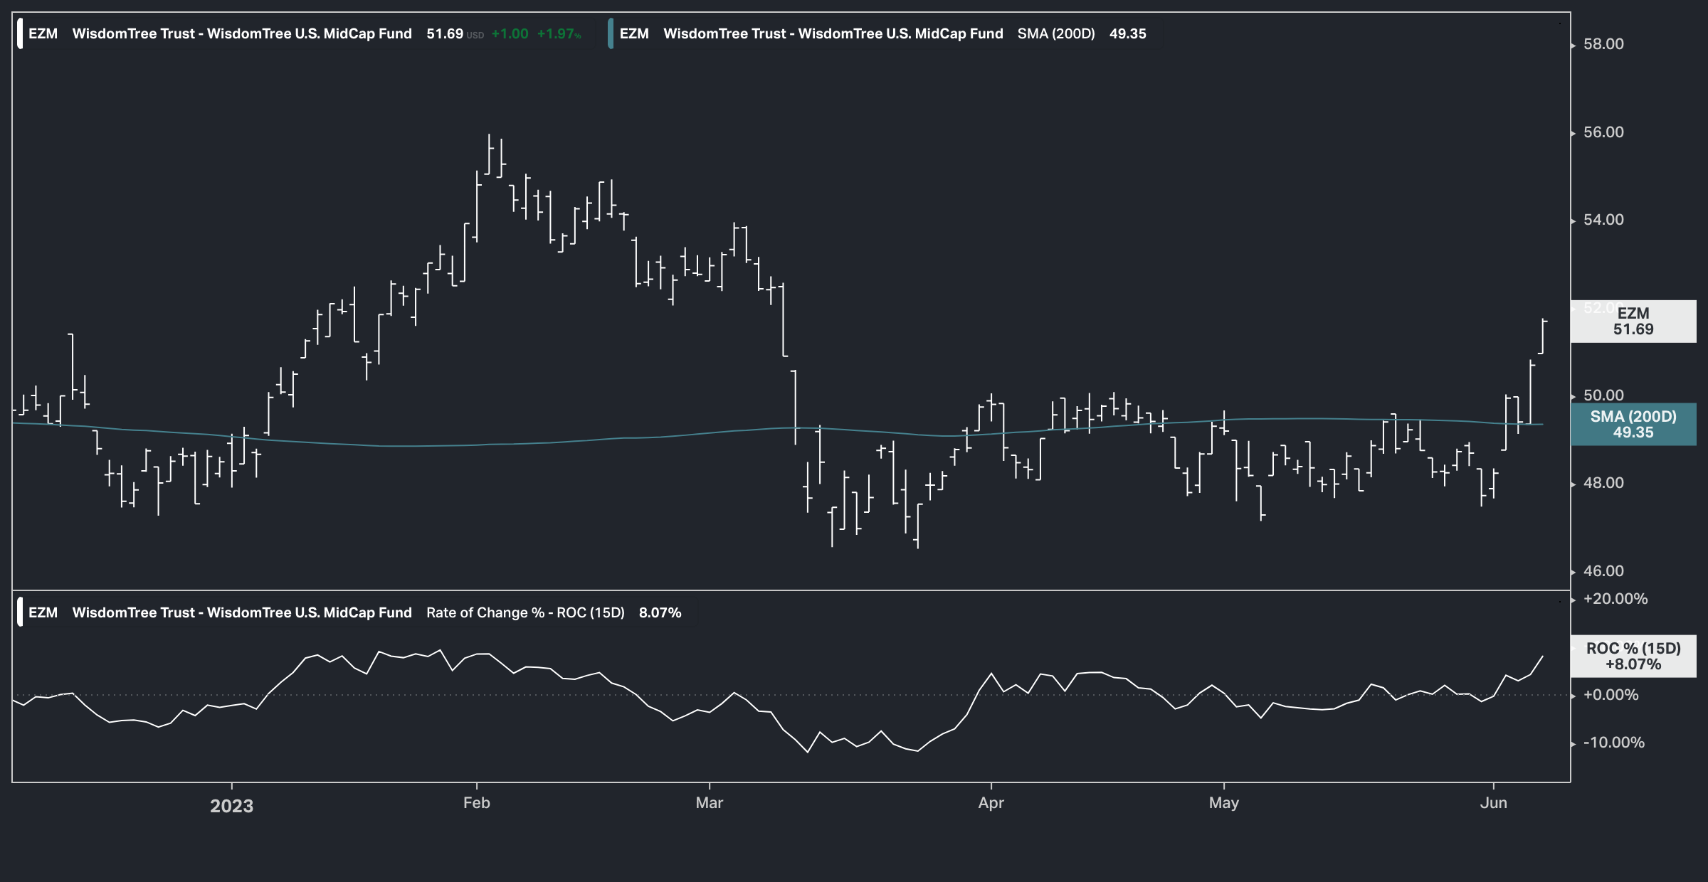Screen dimensions: 1708x882
Task: Click the white EZM series color marker
Action: point(20,33)
